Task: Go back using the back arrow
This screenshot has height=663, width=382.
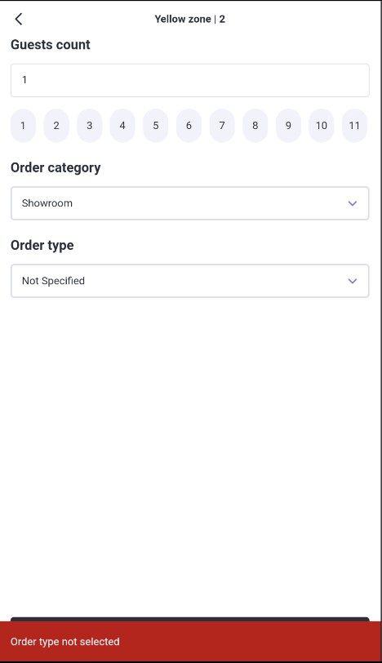Action: click(19, 19)
